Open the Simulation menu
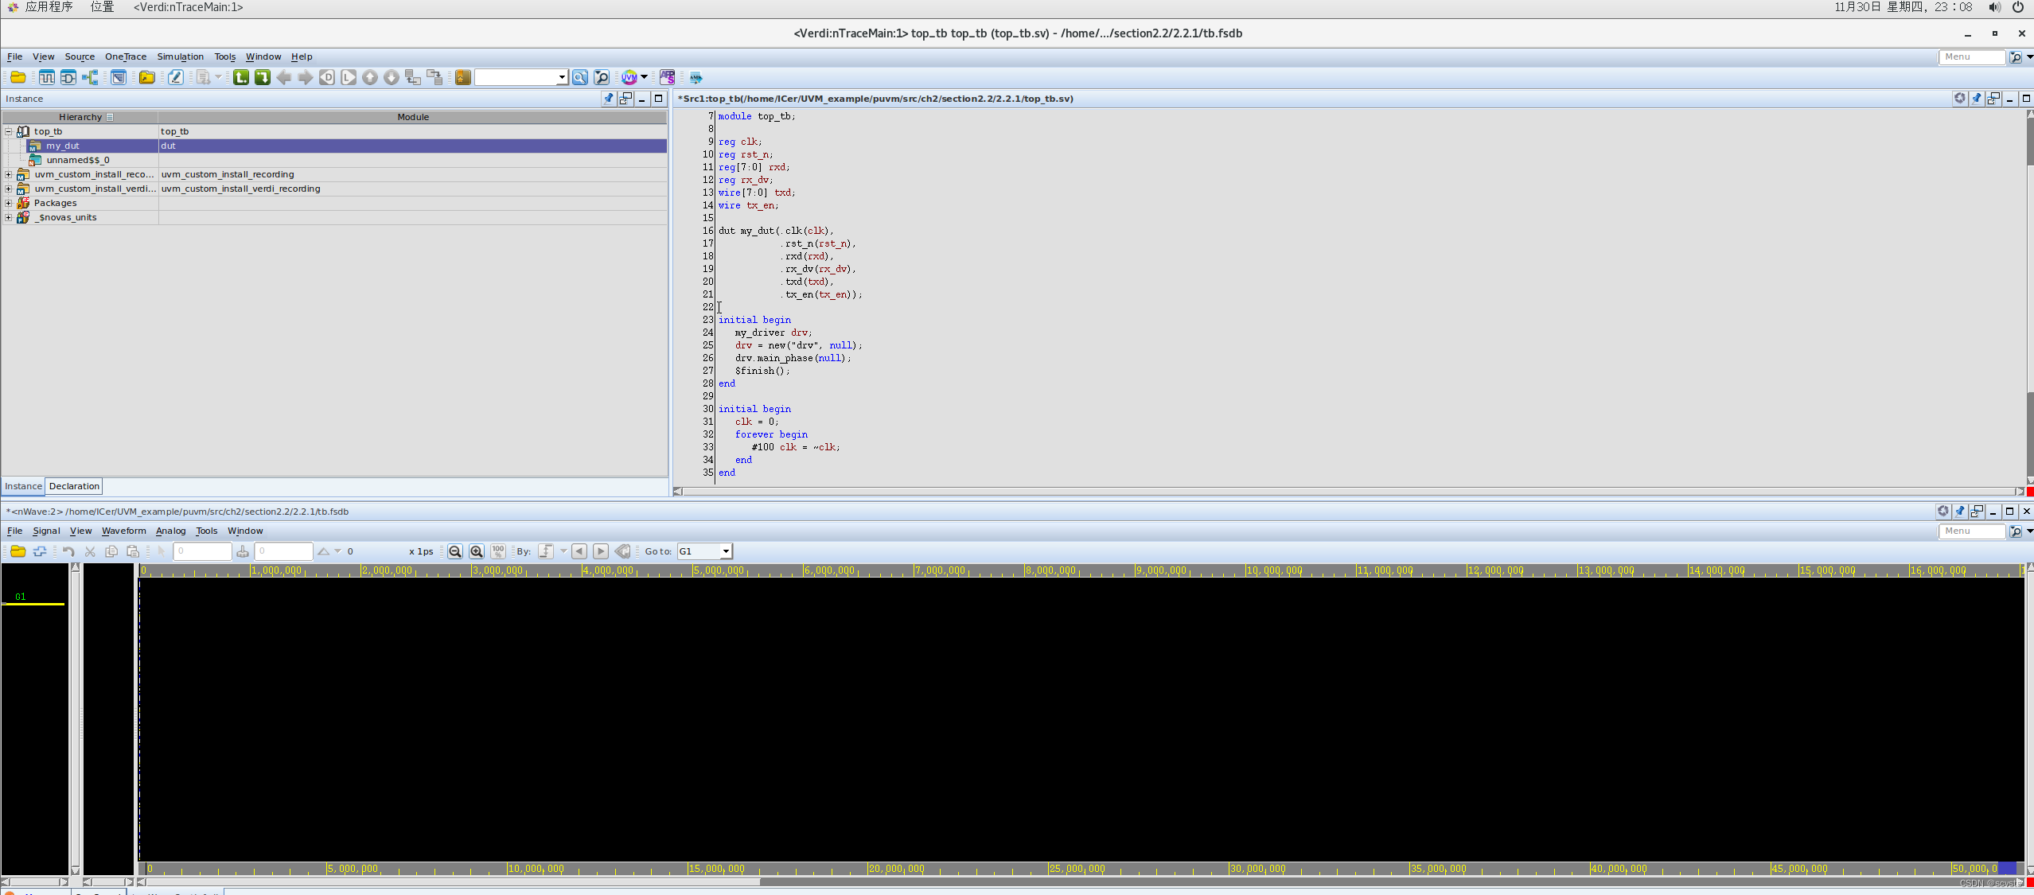Image resolution: width=2034 pixels, height=895 pixels. tap(181, 56)
